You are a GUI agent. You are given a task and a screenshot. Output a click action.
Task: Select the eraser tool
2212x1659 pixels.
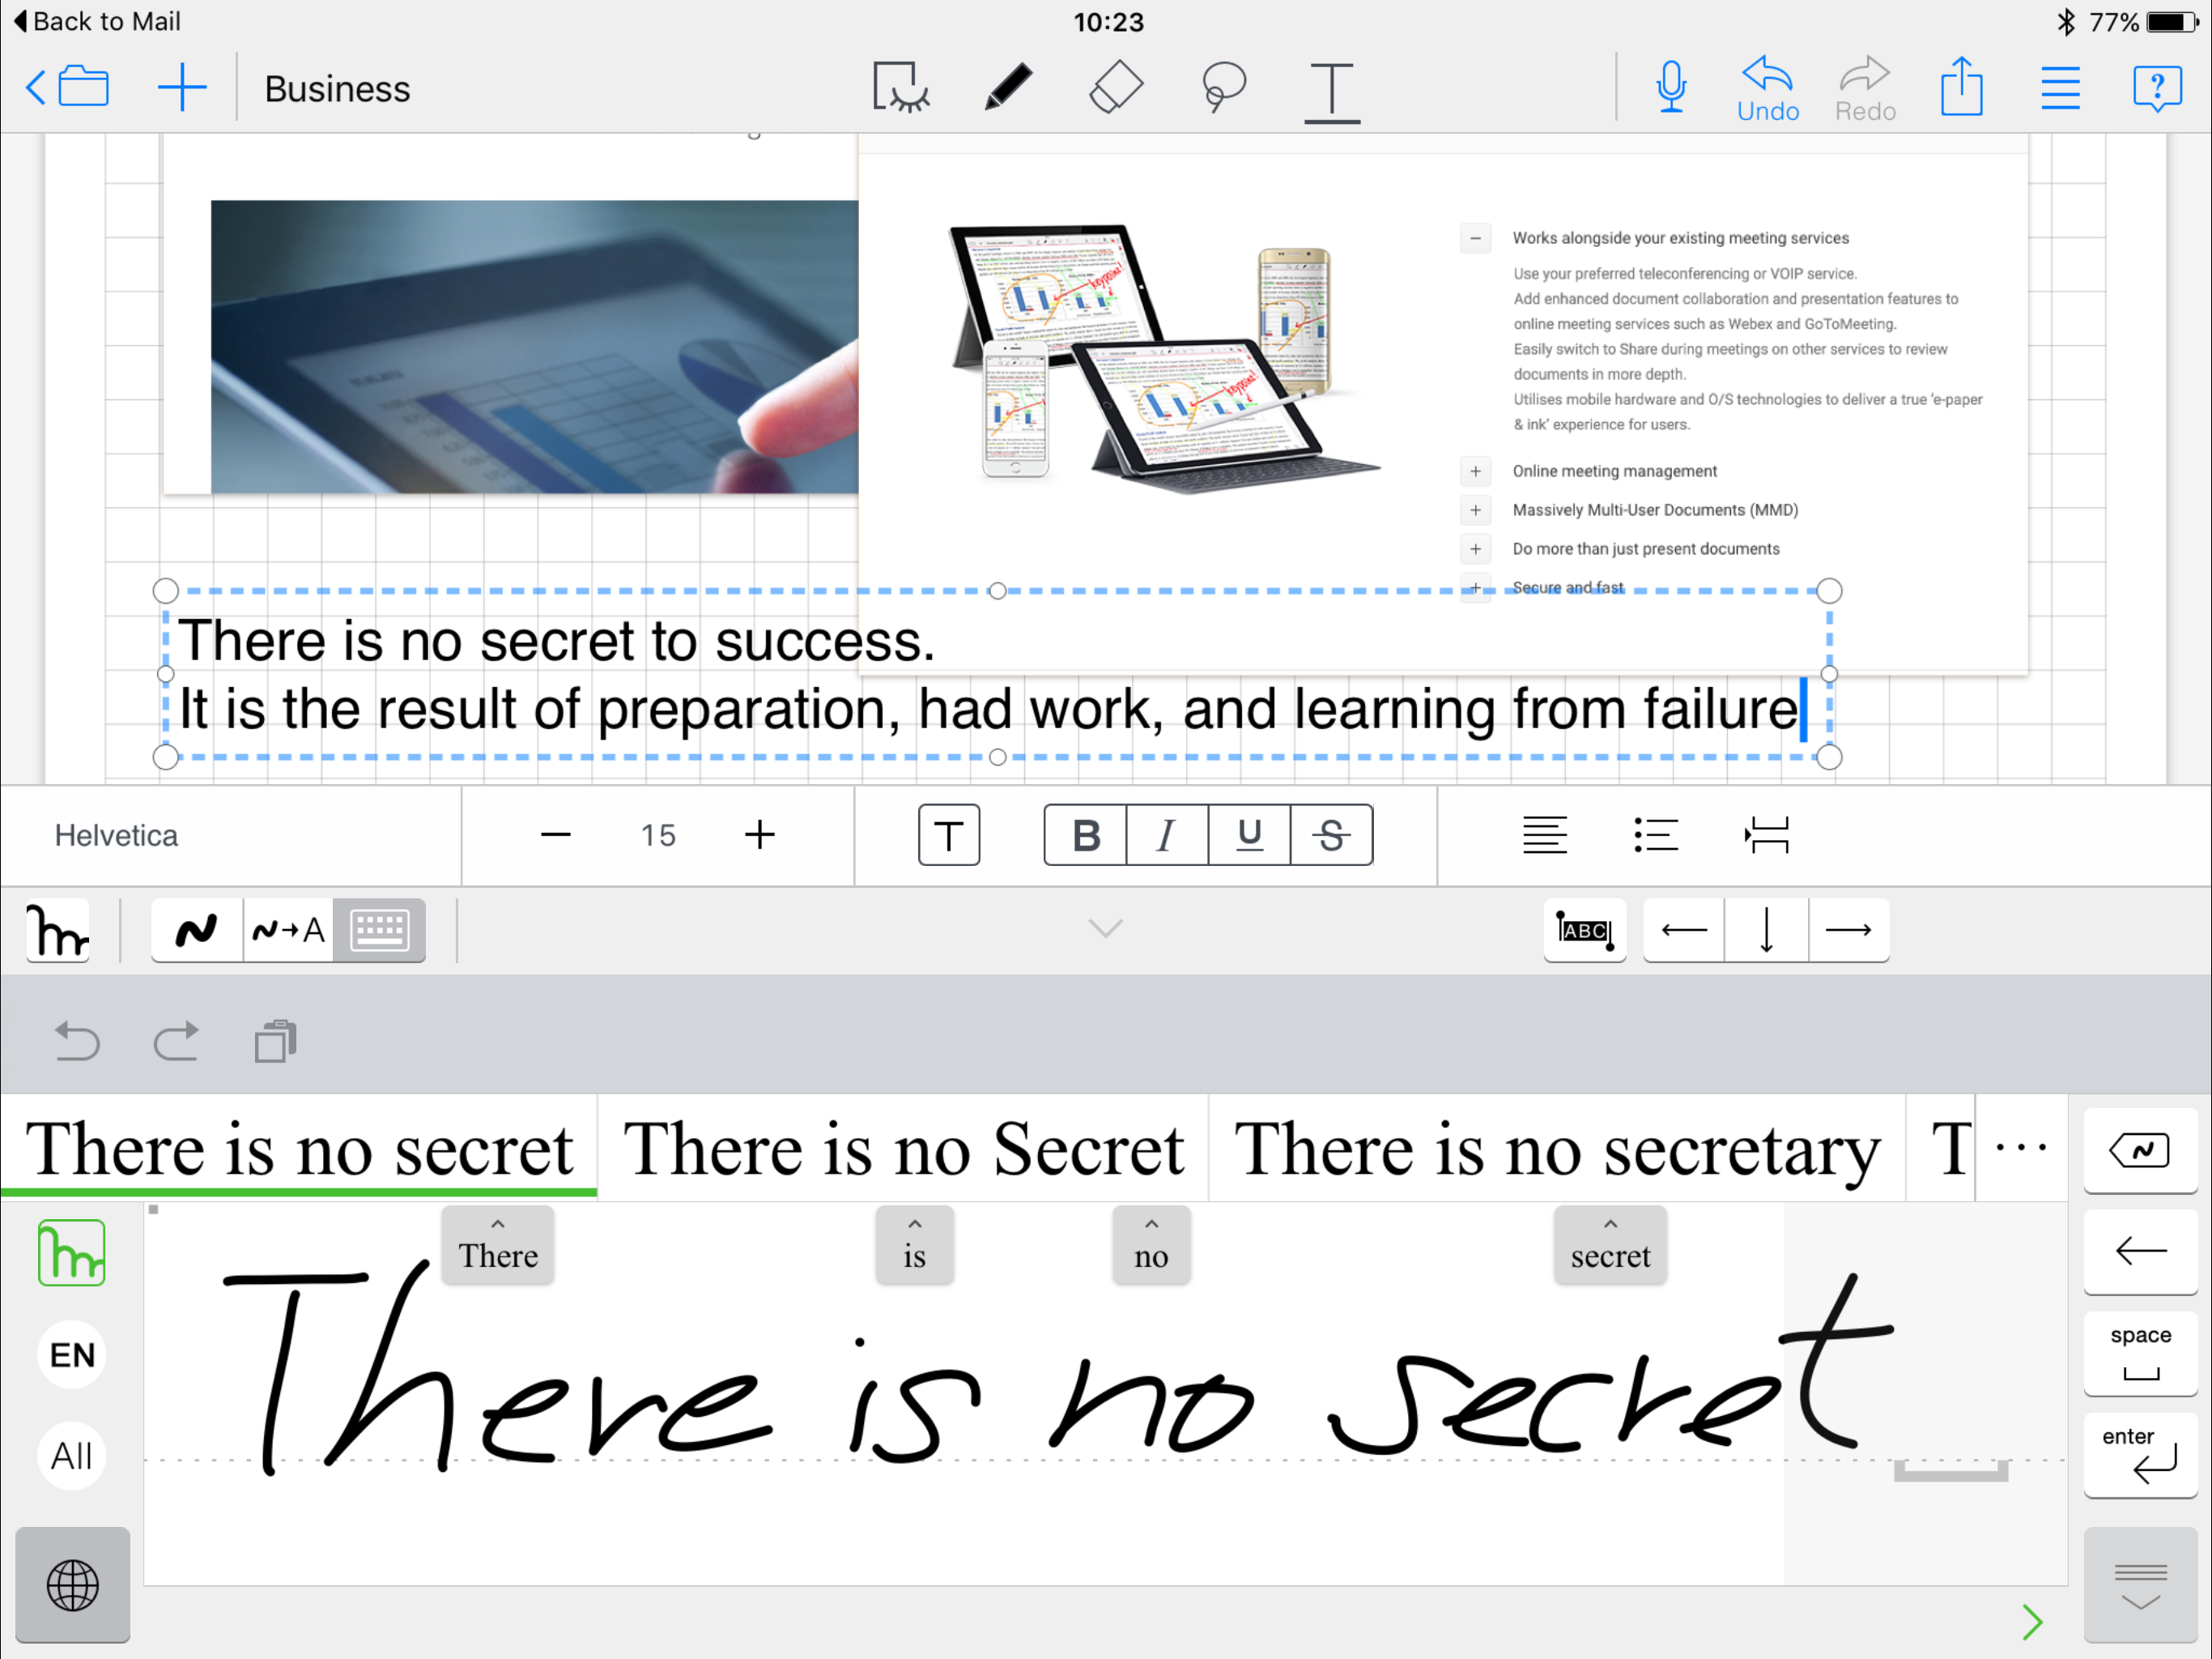[1115, 88]
